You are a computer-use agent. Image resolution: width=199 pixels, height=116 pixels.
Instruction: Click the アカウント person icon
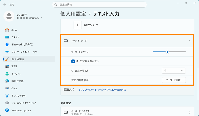coord(7,74)
